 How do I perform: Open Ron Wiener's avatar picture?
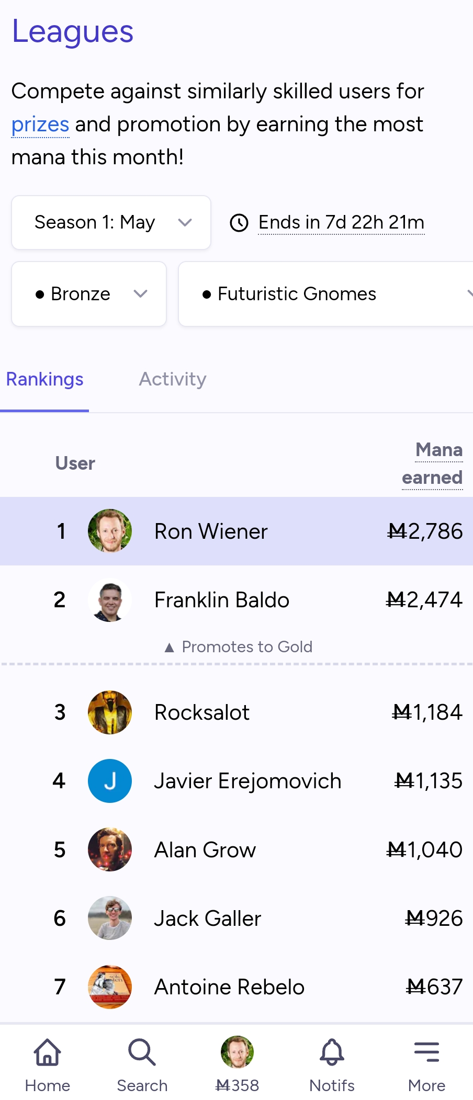point(110,531)
